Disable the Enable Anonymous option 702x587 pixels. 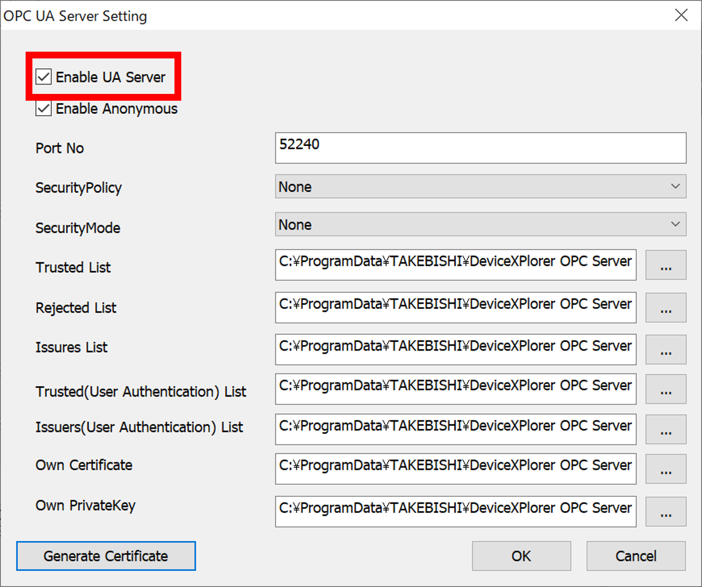43,109
